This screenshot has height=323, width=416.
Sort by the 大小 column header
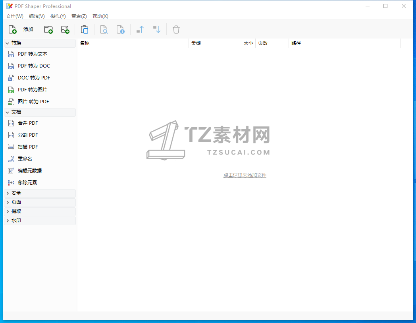239,43
